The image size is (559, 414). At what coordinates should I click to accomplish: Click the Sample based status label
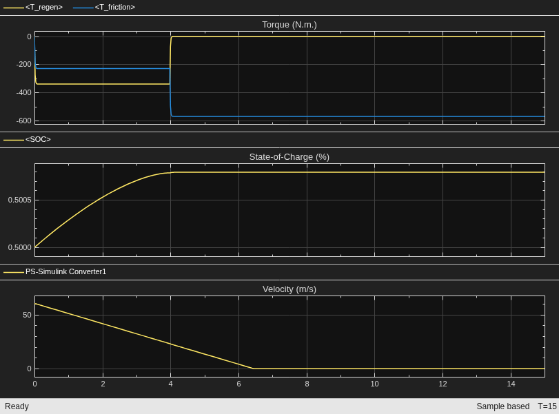click(x=502, y=406)
